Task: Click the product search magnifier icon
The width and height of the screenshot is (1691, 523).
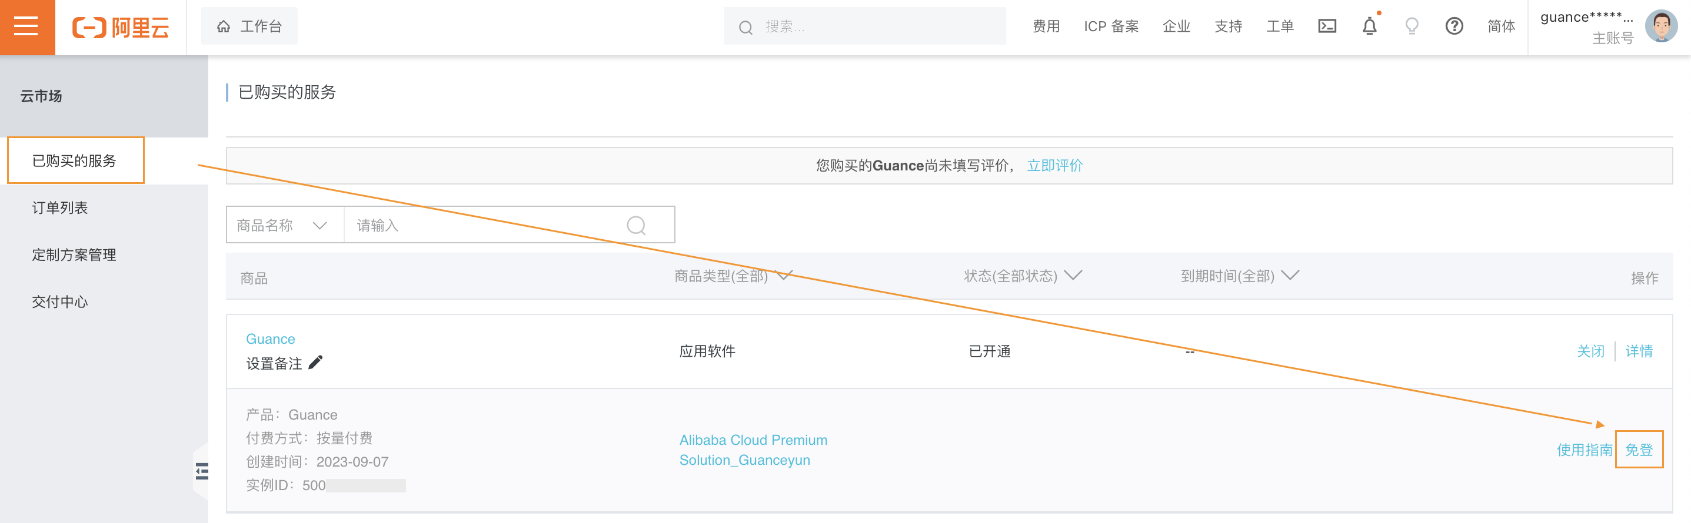Action: [636, 226]
